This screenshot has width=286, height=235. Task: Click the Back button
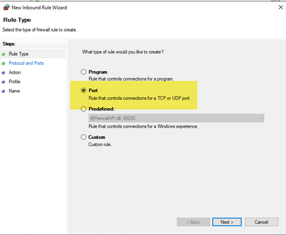click(193, 222)
